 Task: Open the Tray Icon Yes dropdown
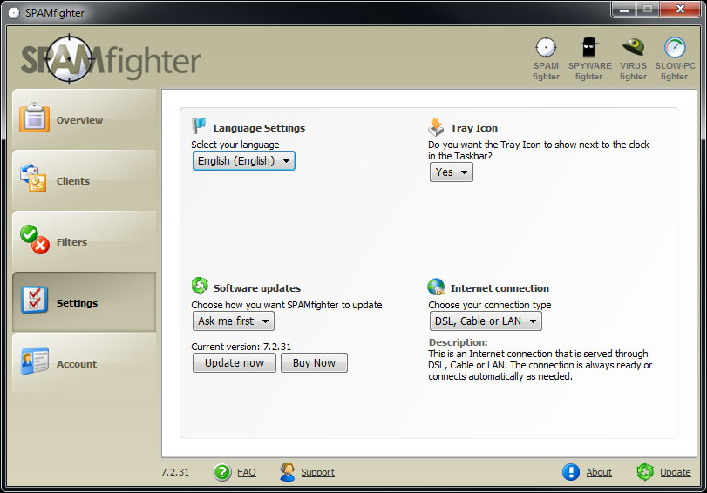pos(452,172)
